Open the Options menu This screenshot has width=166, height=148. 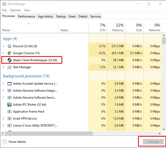click(x=15, y=10)
